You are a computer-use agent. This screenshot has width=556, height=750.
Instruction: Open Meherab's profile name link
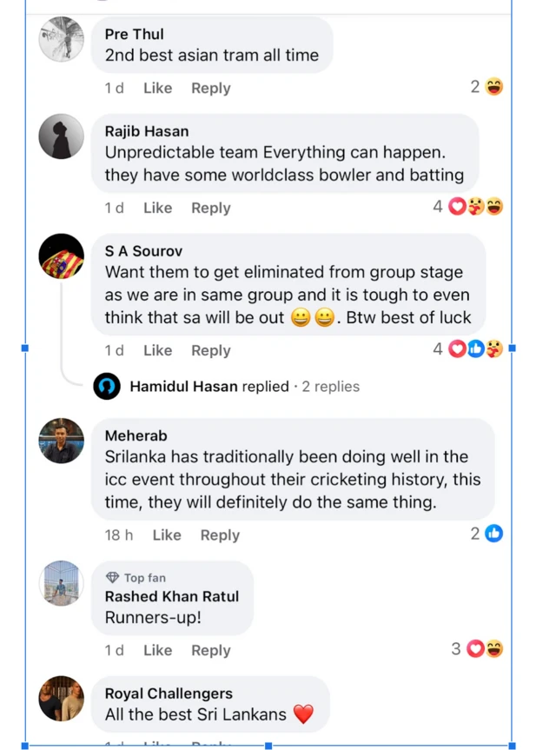(136, 435)
